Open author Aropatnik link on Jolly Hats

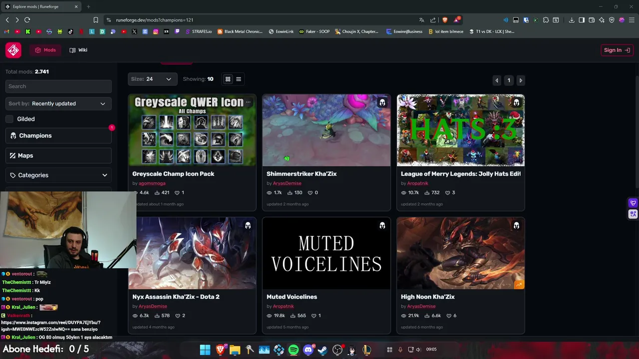coord(417,183)
